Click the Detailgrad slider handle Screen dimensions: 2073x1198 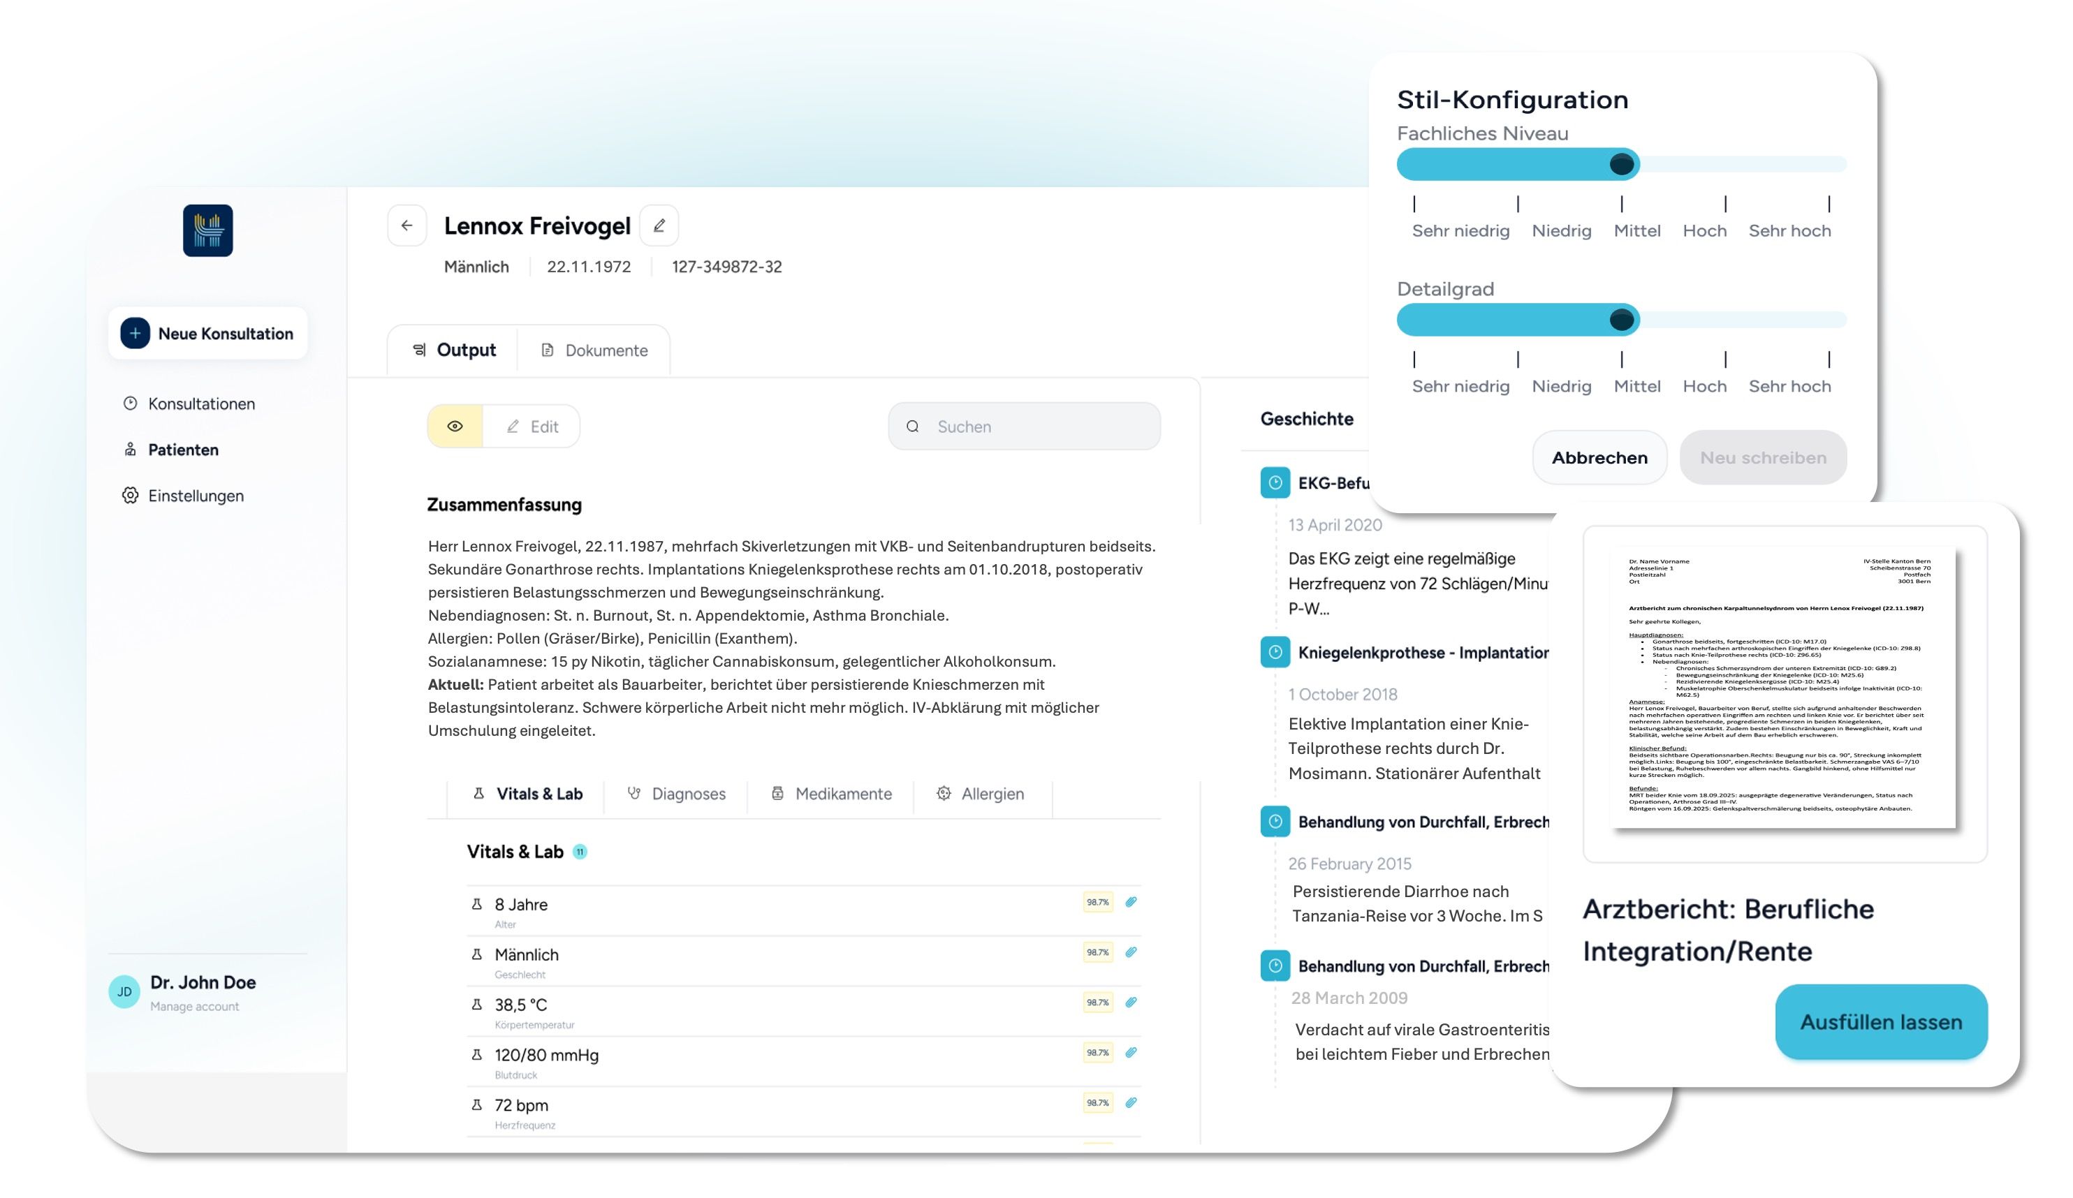point(1622,320)
